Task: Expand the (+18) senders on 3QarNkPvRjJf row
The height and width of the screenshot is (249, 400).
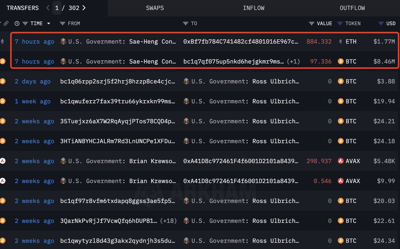Action: [169, 221]
